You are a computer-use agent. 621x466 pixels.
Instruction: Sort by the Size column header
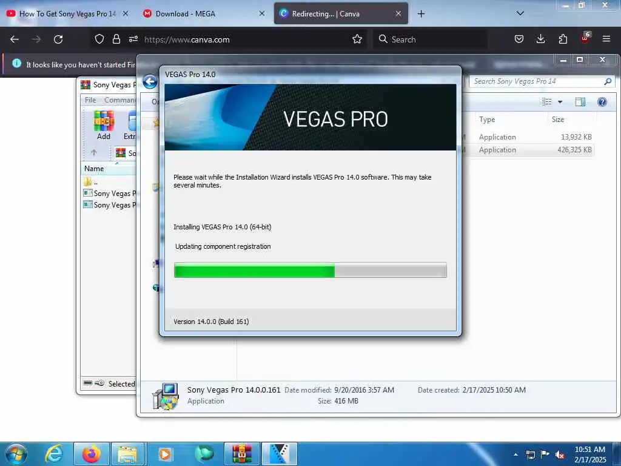(558, 120)
